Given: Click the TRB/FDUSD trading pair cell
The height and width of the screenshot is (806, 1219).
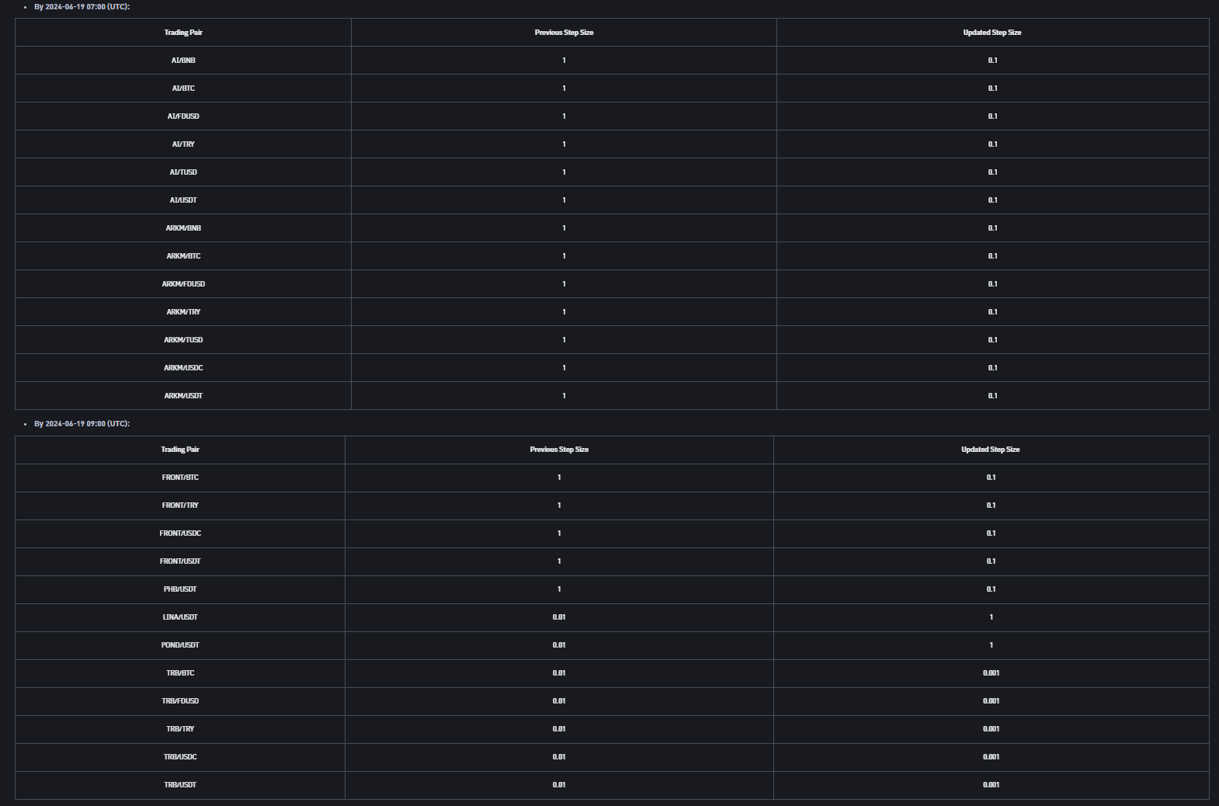Looking at the screenshot, I should (180, 701).
